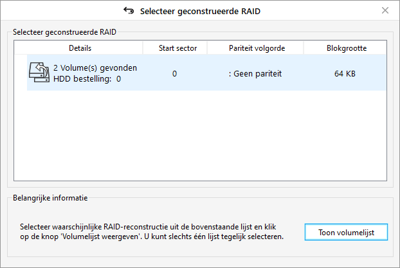Click the 'Belangrijke informatie' group label

(x=50, y=198)
